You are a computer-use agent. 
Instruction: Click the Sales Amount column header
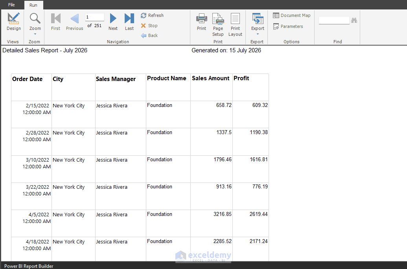212,87
